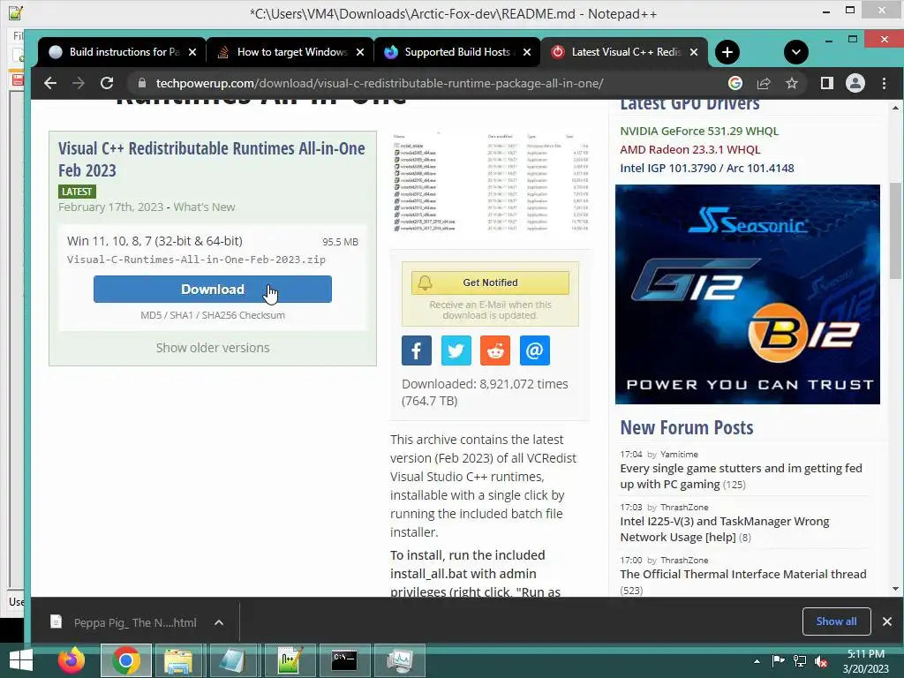Open the Yamitime author link

[x=679, y=455]
